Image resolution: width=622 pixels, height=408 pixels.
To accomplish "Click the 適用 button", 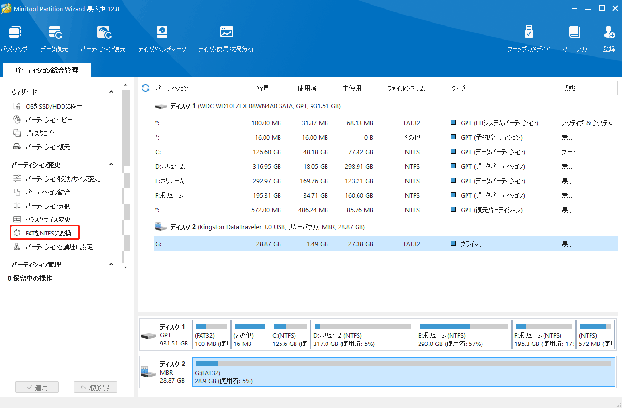I will 37,387.
